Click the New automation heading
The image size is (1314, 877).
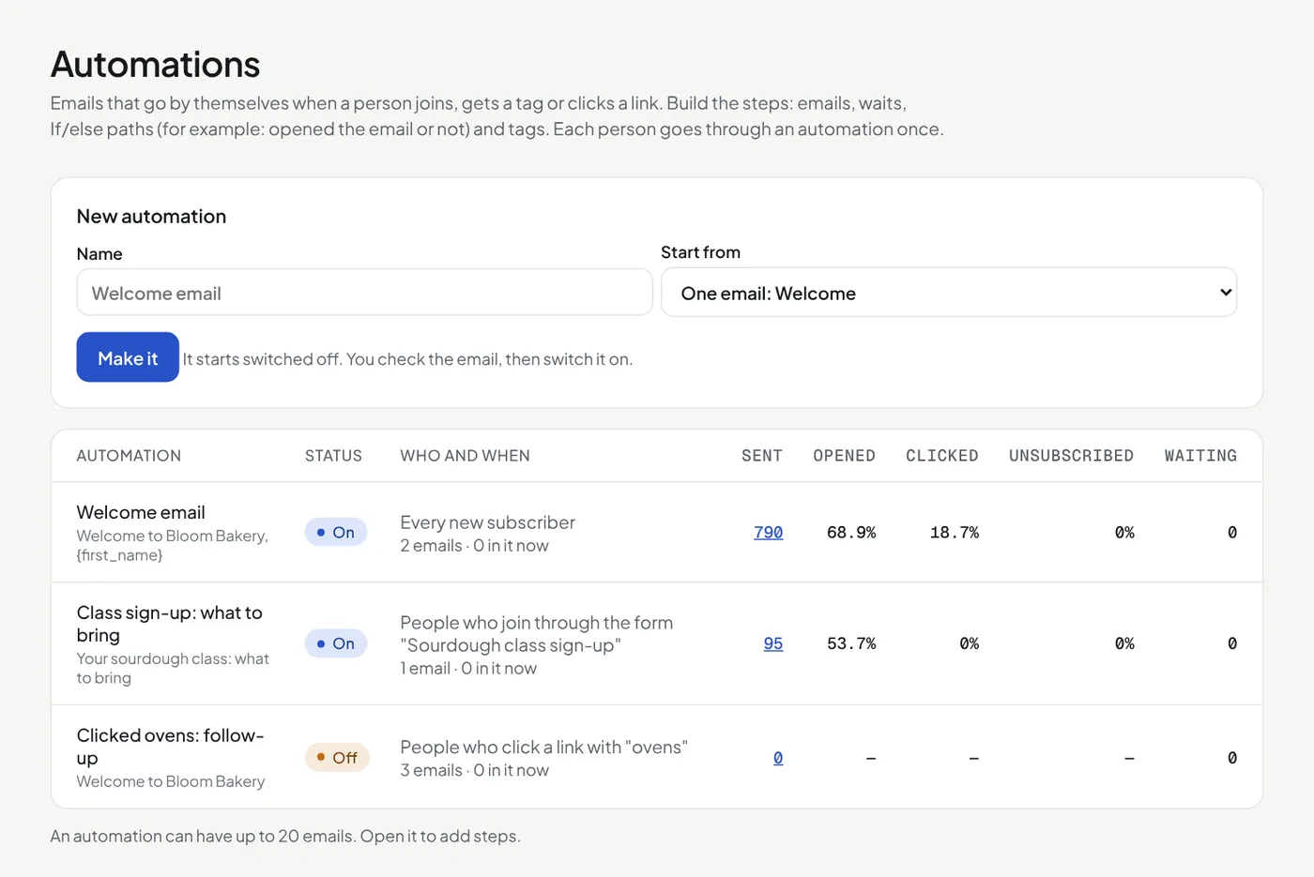[x=151, y=217]
